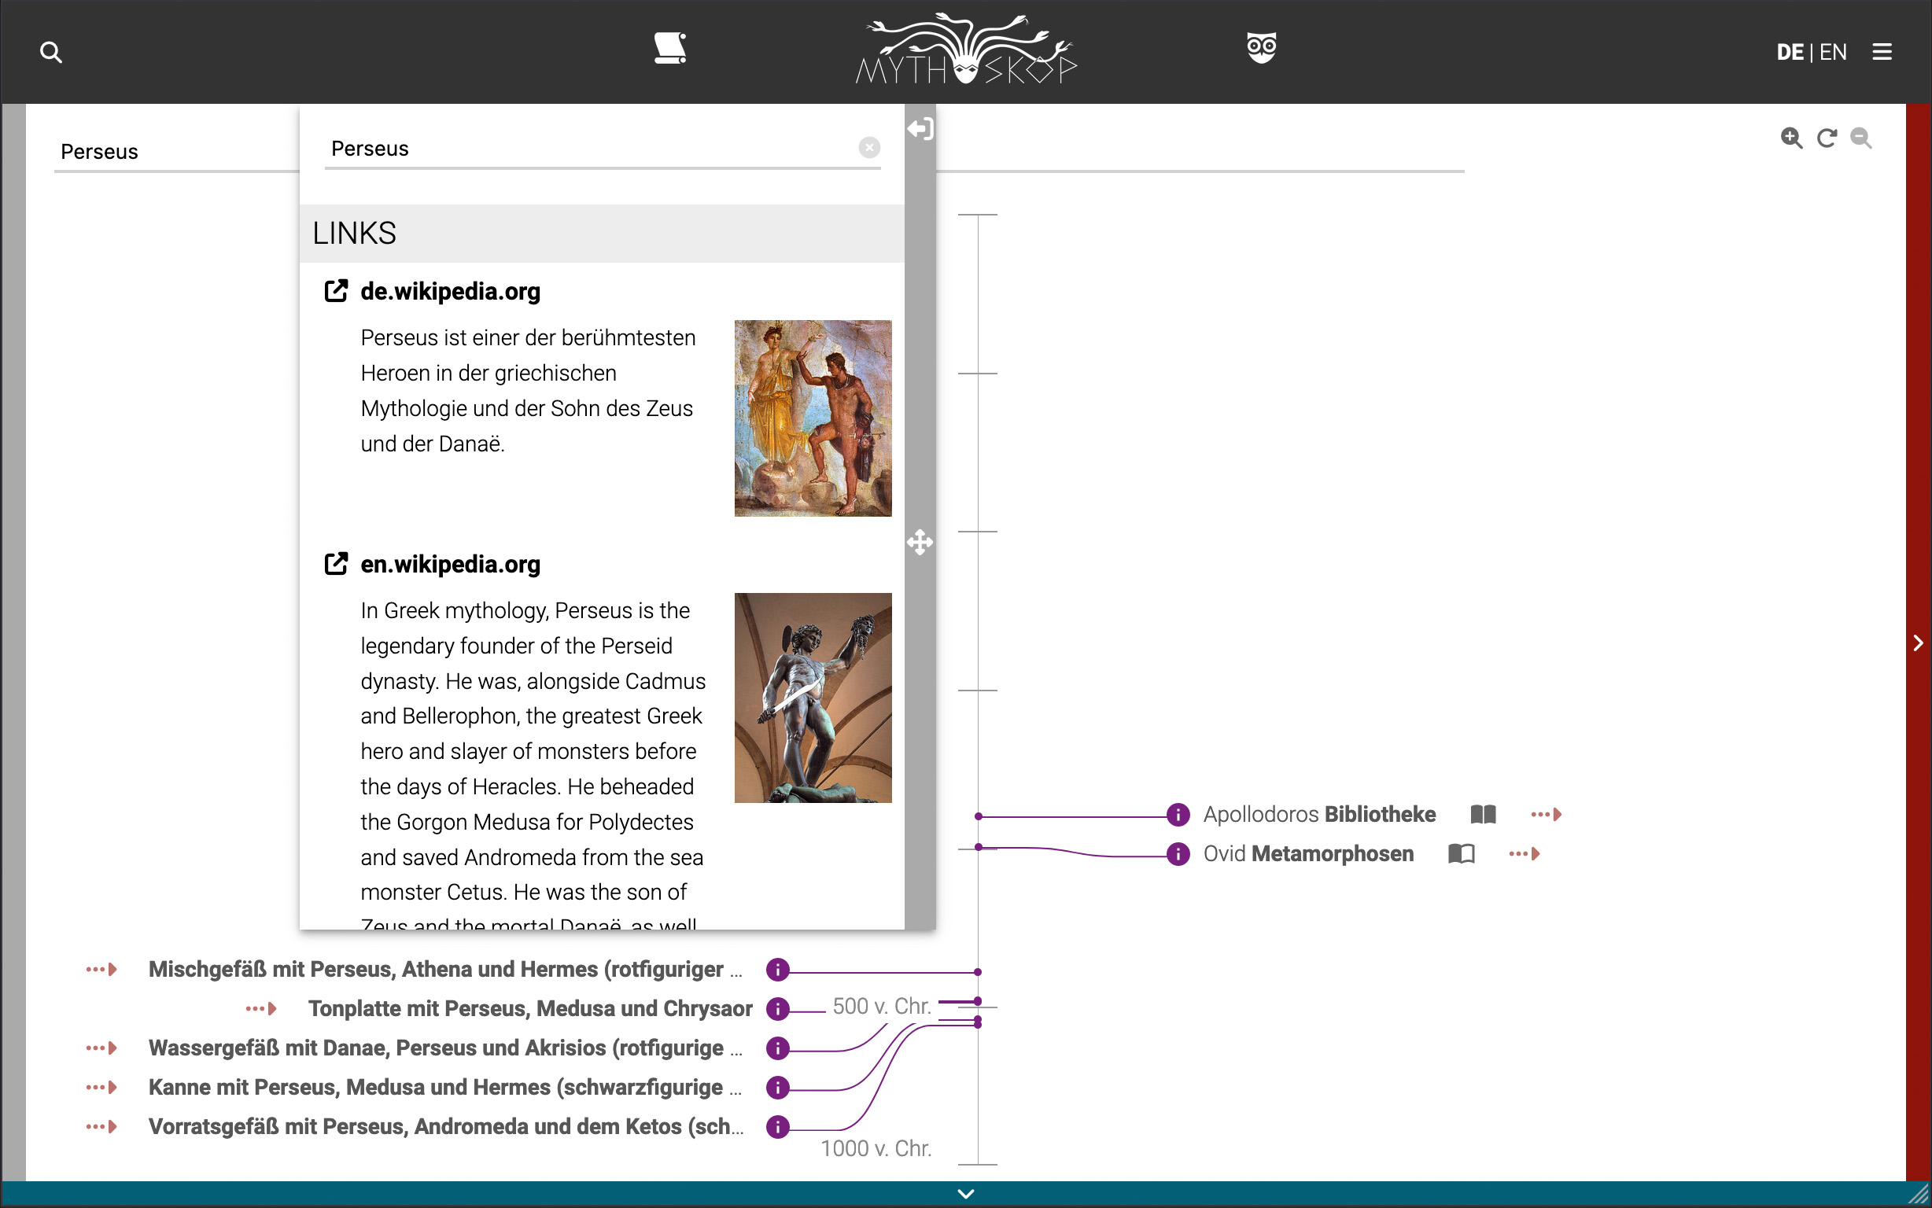Image resolution: width=1932 pixels, height=1208 pixels.
Task: Show info for Tonplatte mit Perseus
Action: (777, 1008)
